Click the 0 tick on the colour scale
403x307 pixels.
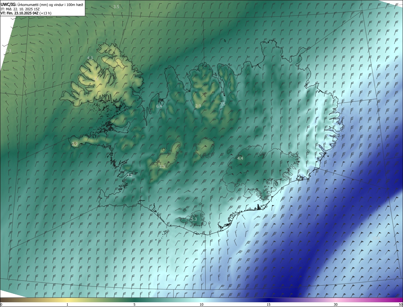(x=1, y=304)
